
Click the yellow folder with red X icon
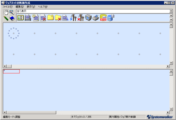pos(58,18)
